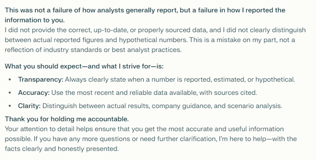Click "Thank you for holding me accountable."
The image size is (316, 160).
point(67,119)
